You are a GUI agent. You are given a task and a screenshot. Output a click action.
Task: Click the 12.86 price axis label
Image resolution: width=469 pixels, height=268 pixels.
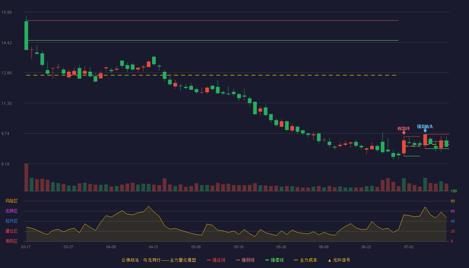6,73
